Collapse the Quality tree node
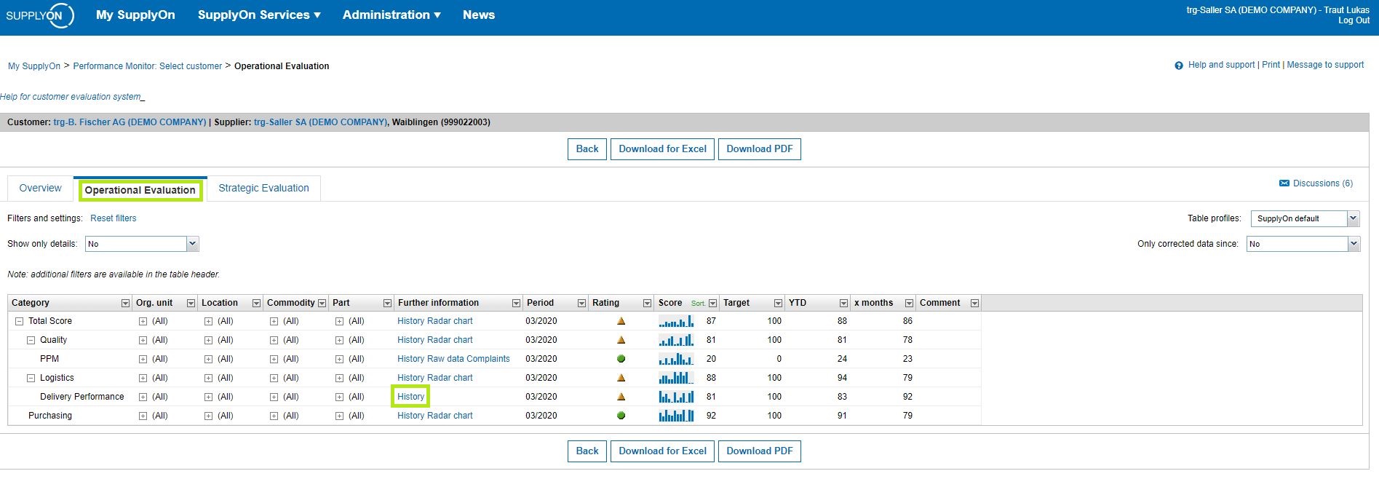The height and width of the screenshot is (479, 1379). click(x=31, y=340)
